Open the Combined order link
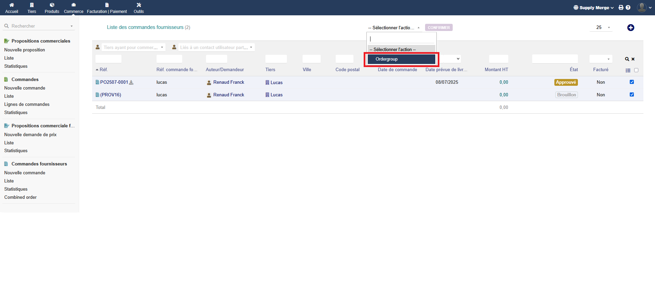Viewport: 655px width, 289px height. pyautogui.click(x=20, y=197)
